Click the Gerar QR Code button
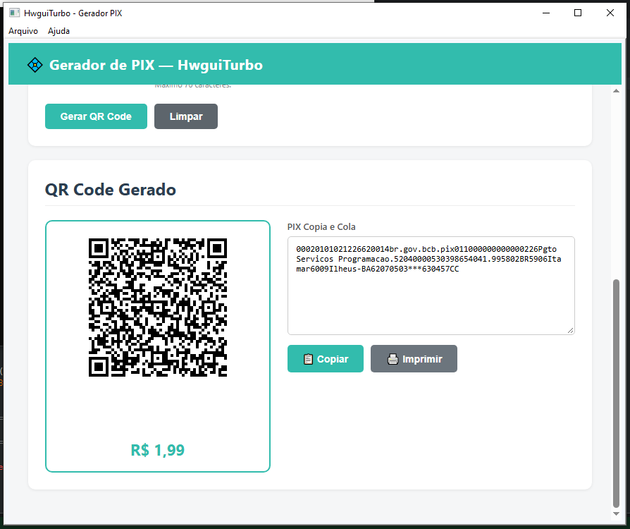 (x=96, y=116)
